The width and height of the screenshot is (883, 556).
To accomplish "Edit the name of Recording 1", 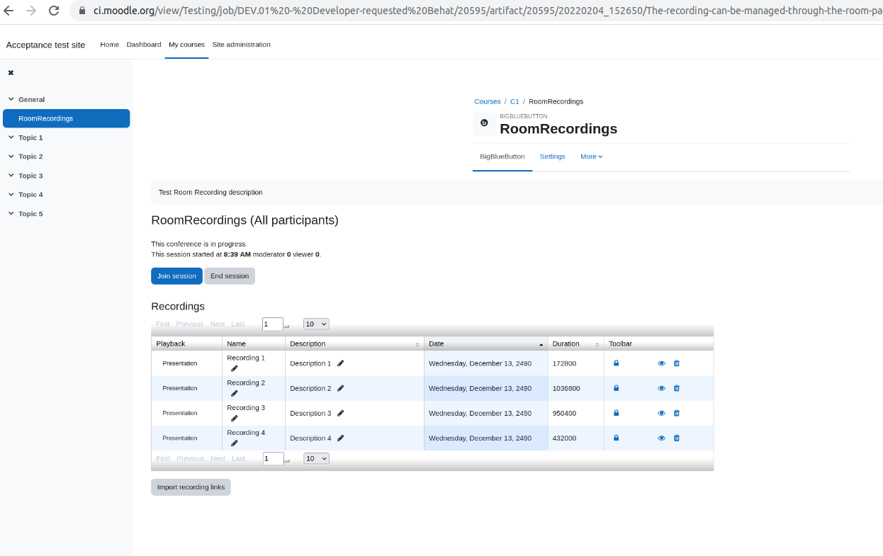I will (x=235, y=368).
